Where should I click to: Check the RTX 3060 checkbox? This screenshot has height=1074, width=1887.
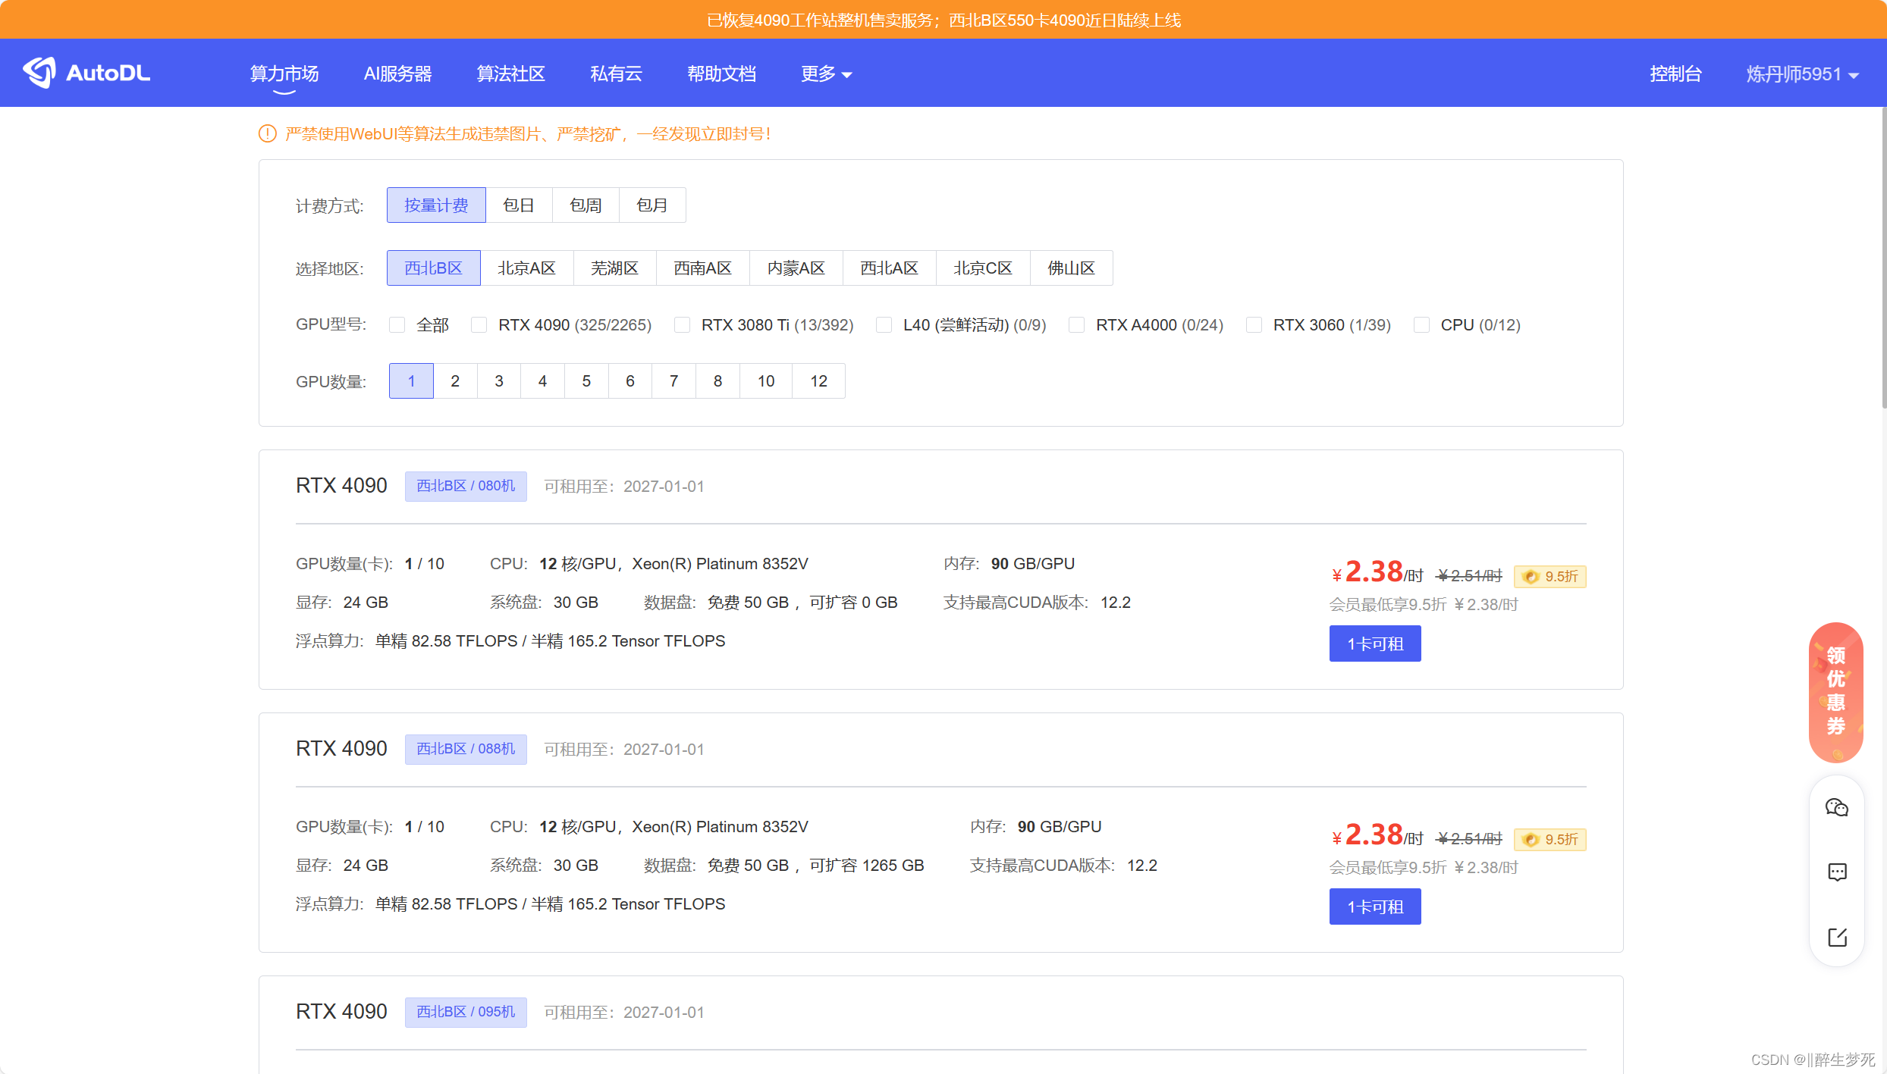click(x=1254, y=325)
